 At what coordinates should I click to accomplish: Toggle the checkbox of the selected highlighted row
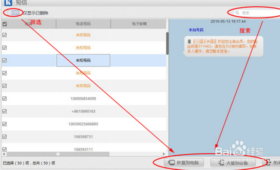pos(5,60)
